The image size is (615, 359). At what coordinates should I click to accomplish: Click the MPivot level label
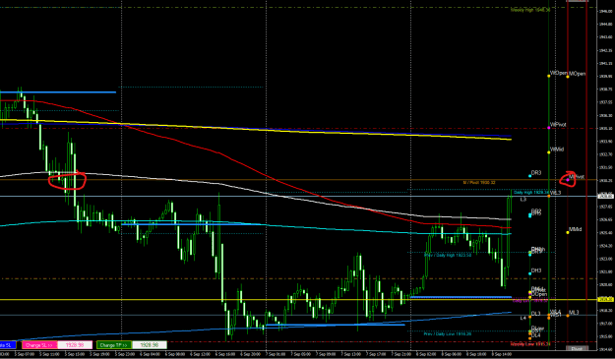click(577, 177)
